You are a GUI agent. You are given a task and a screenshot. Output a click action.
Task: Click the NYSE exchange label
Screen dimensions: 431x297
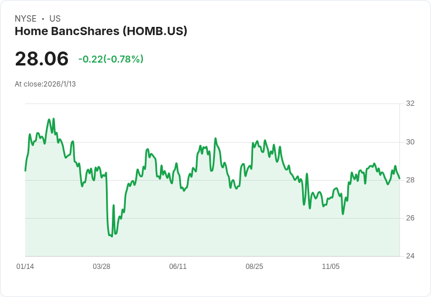pyautogui.click(x=25, y=19)
